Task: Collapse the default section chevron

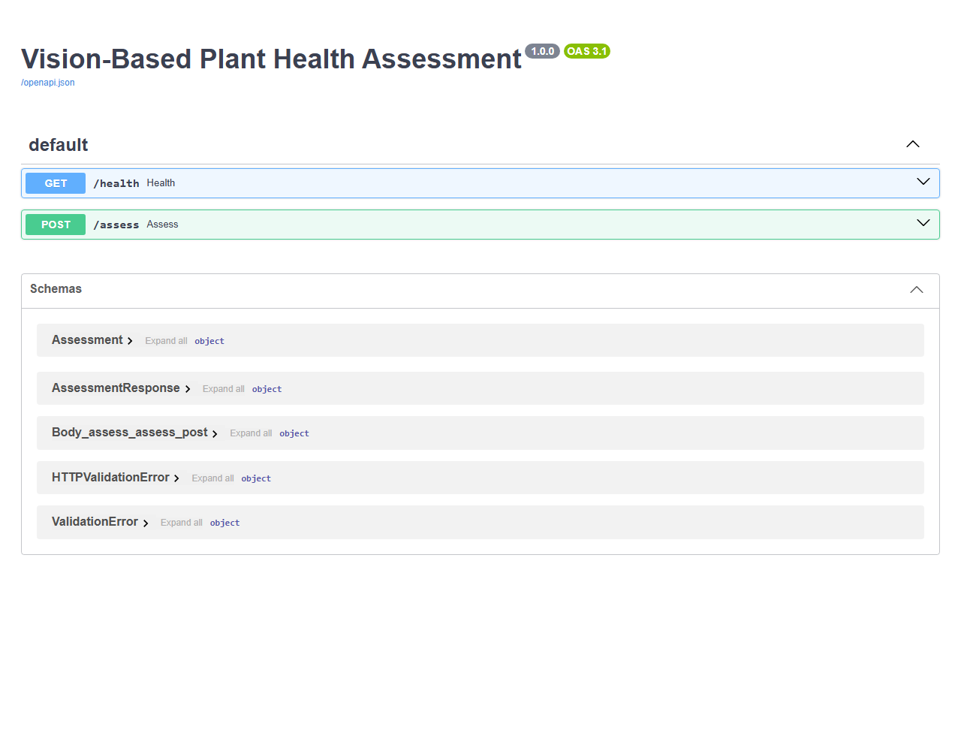Action: pyautogui.click(x=913, y=144)
